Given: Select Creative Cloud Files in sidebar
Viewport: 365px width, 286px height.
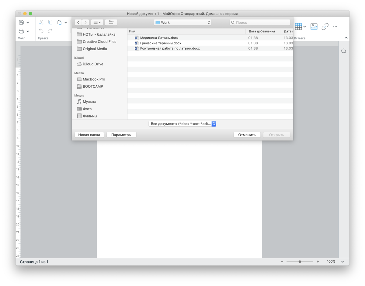Looking at the screenshot, I should point(96,42).
